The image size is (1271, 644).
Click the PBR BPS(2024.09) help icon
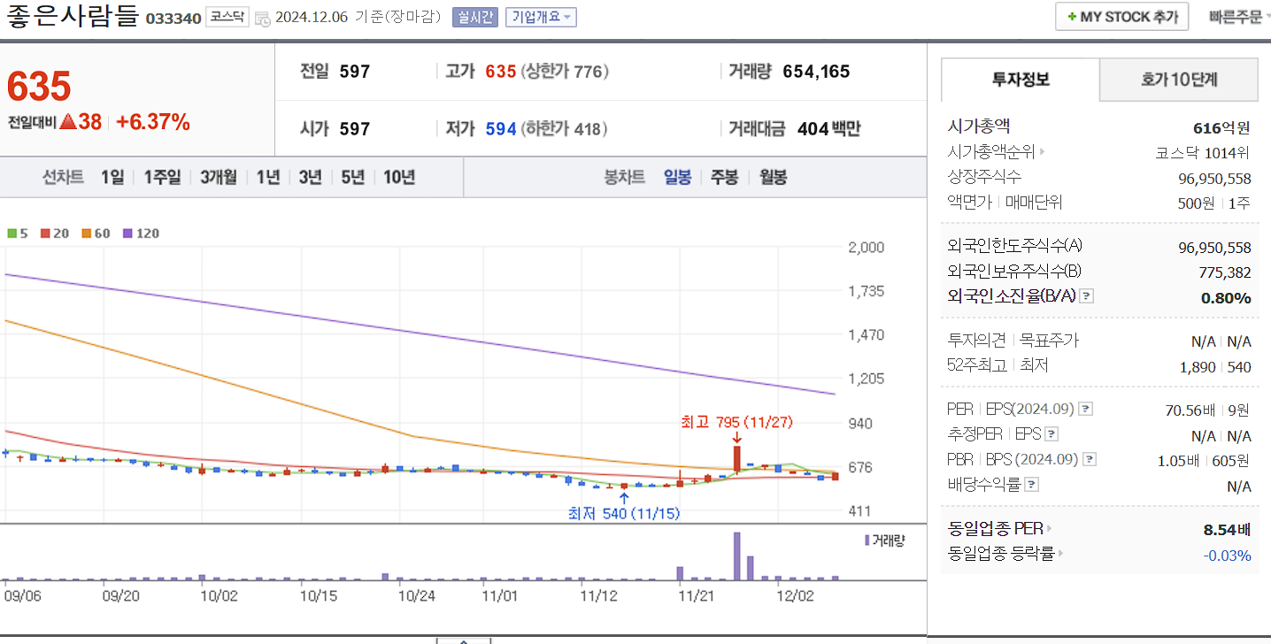coord(1090,457)
